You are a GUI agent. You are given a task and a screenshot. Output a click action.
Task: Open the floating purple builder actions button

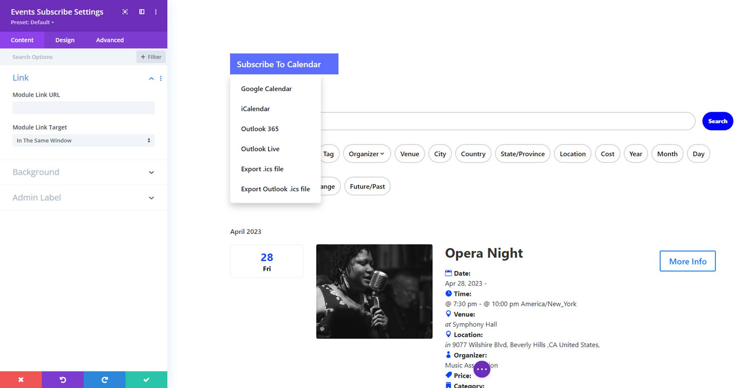pos(481,369)
